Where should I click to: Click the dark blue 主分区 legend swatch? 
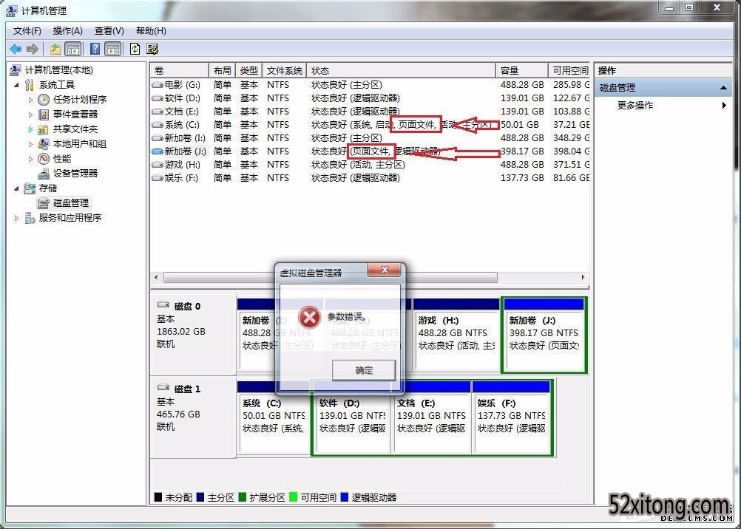point(200,497)
